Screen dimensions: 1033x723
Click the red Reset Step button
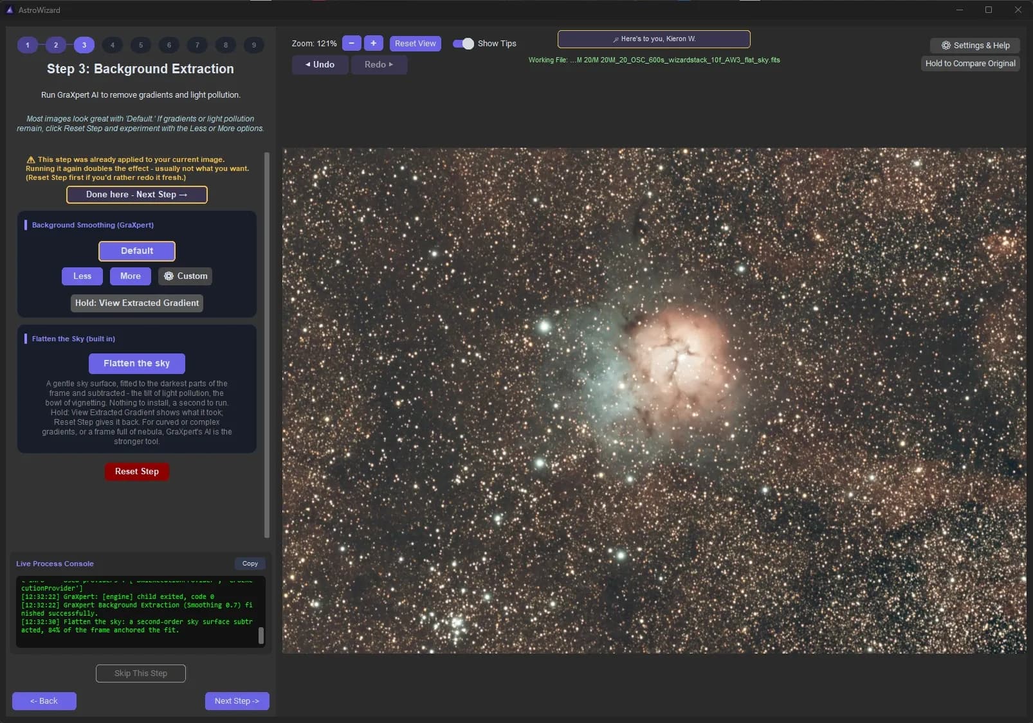[x=137, y=471]
